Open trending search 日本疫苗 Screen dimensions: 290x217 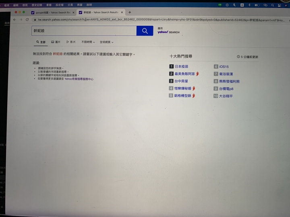181,66
